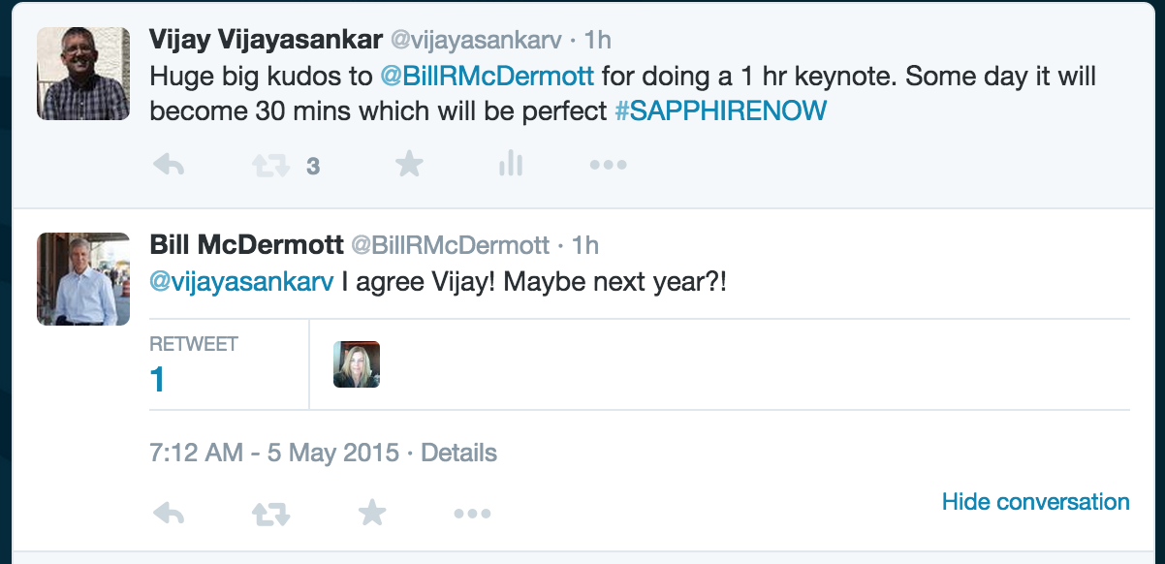This screenshot has height=564, width=1165.
Task: View the retweeter's avatar
Action: [356, 364]
